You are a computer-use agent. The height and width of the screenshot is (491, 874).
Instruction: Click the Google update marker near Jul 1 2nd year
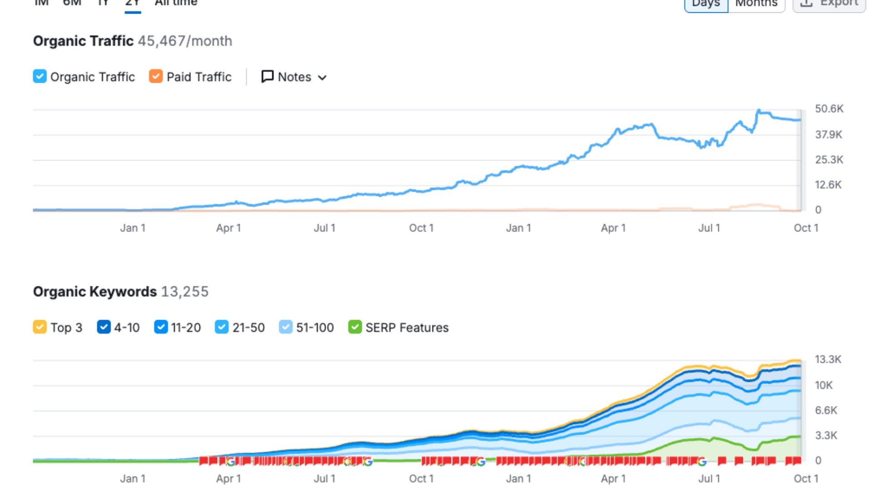tap(702, 462)
